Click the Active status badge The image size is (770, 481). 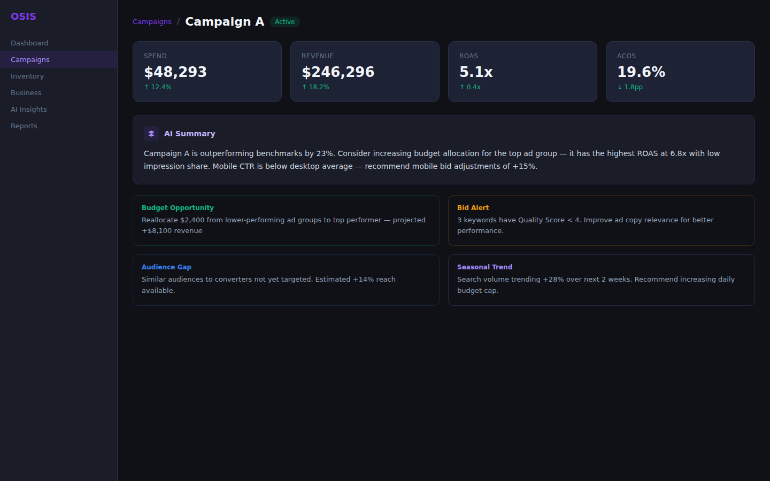click(284, 22)
